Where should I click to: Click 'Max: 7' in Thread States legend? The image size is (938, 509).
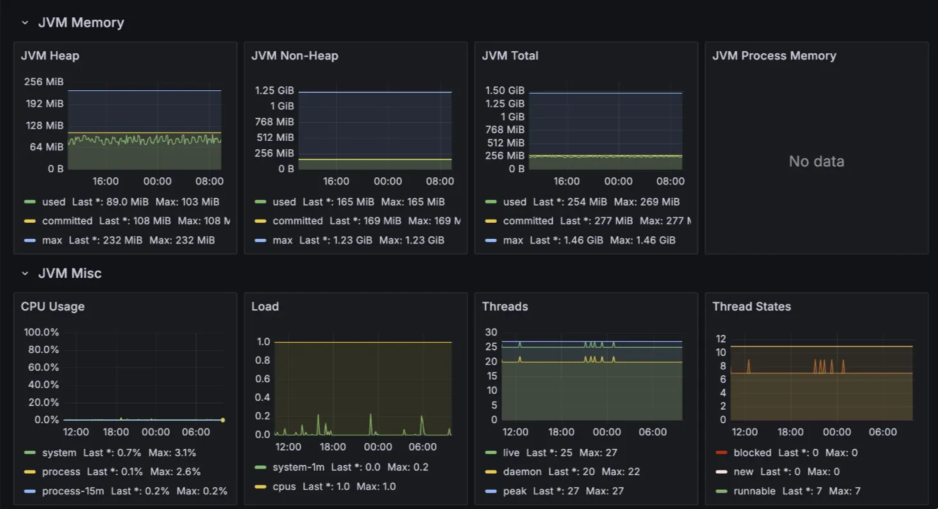coord(844,491)
